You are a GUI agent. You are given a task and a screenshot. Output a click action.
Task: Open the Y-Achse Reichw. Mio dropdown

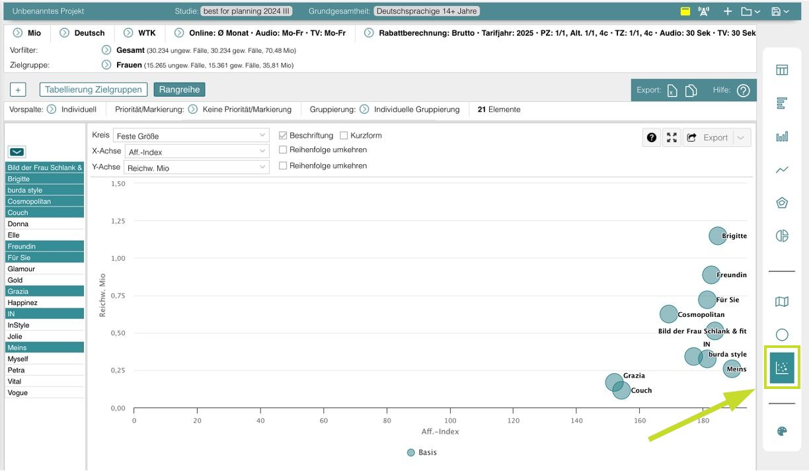click(x=196, y=168)
